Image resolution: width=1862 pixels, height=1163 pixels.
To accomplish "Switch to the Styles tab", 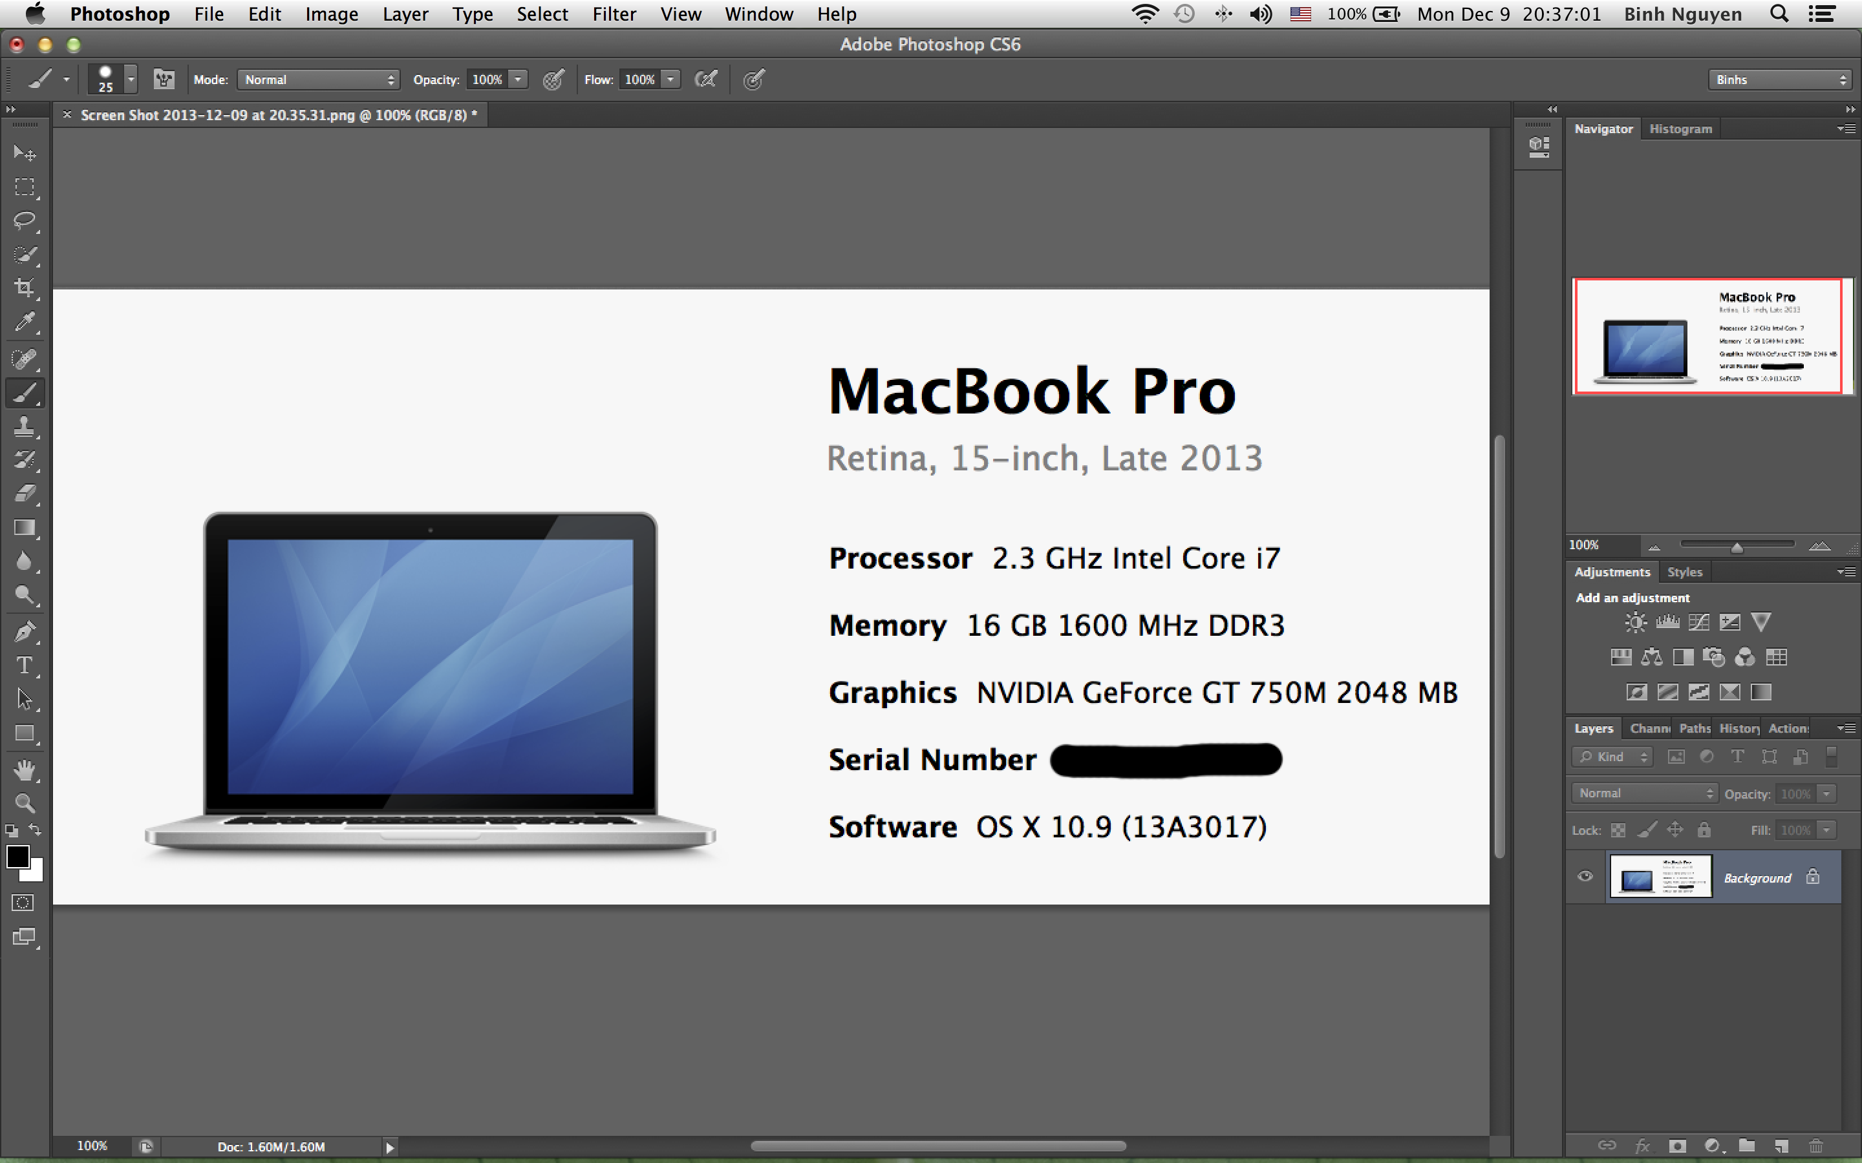I will (1684, 572).
